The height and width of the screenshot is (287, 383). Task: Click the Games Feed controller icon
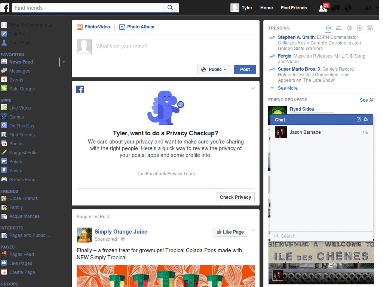(x=4, y=179)
